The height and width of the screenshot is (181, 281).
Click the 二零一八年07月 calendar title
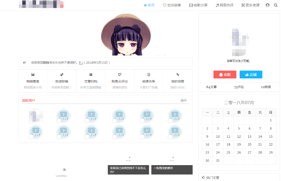(x=239, y=103)
